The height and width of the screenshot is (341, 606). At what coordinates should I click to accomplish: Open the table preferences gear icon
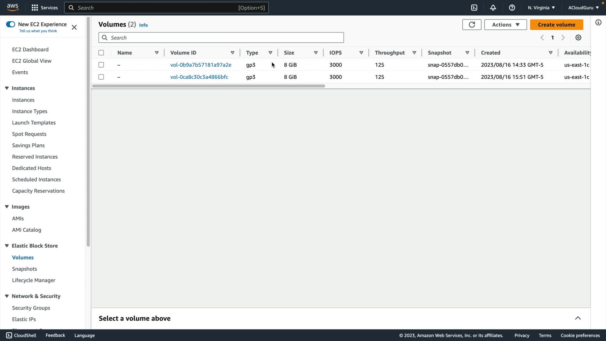coord(578,38)
